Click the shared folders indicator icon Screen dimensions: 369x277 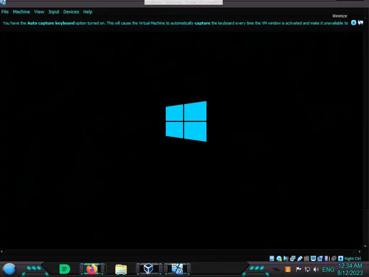[306, 258]
